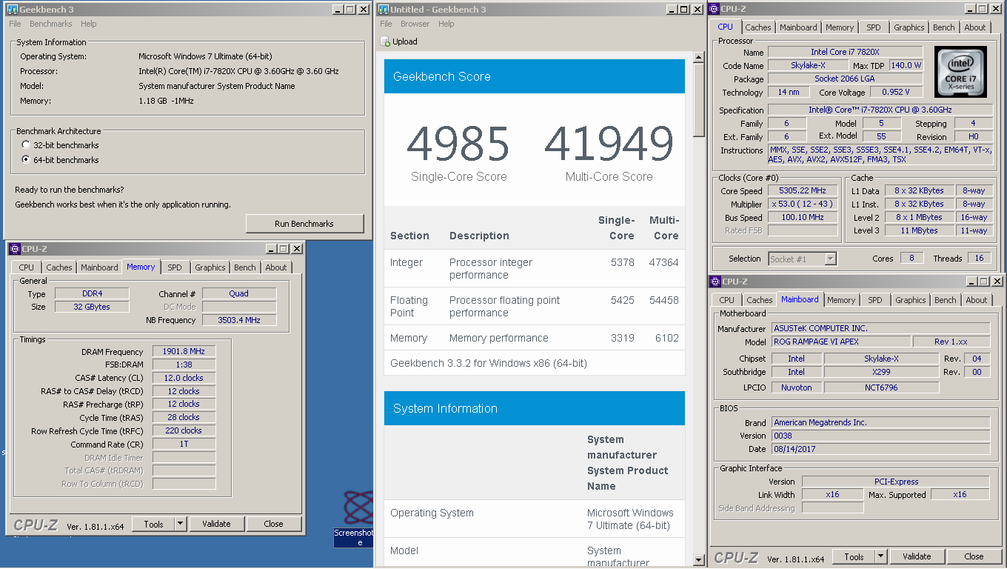Select 64-bit benchmarks radio button
1007x569 pixels.
tap(27, 160)
